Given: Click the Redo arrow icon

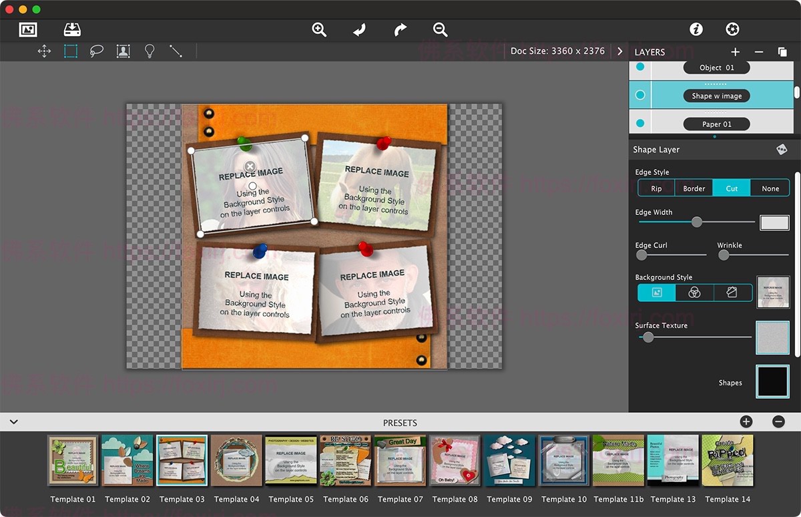Looking at the screenshot, I should pyautogui.click(x=399, y=29).
